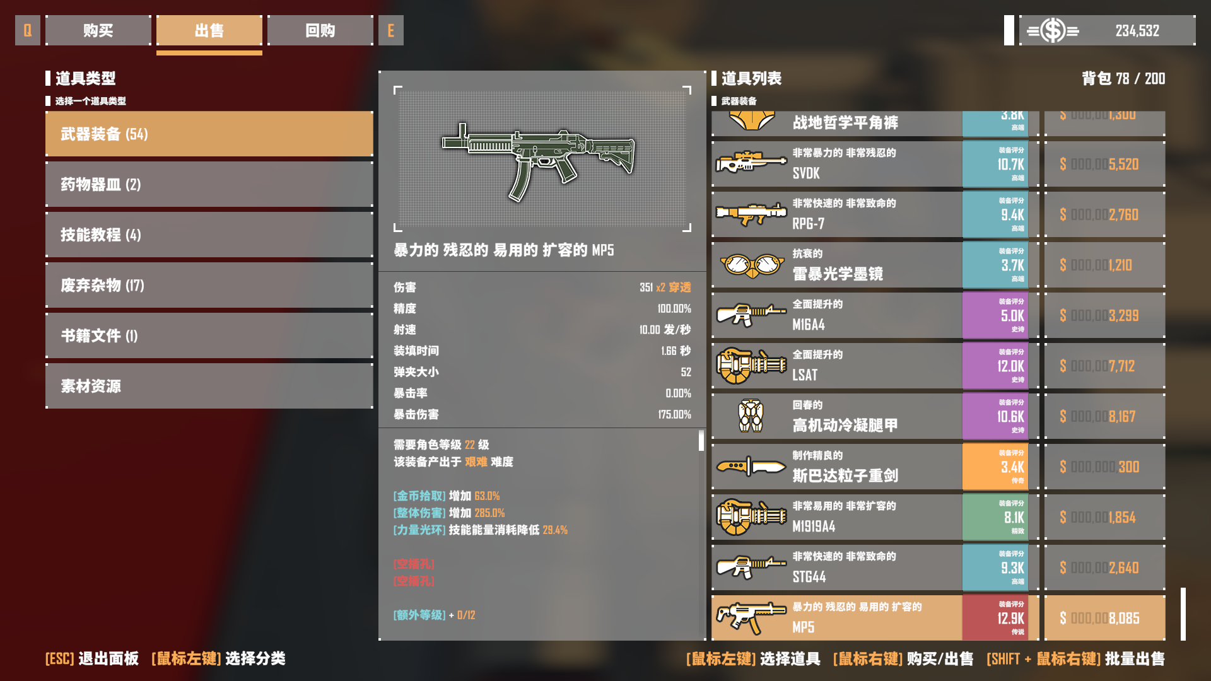Select the 斯巴达粒子重剑 sword icon
Screen dimensions: 1211x681
[x=751, y=467]
